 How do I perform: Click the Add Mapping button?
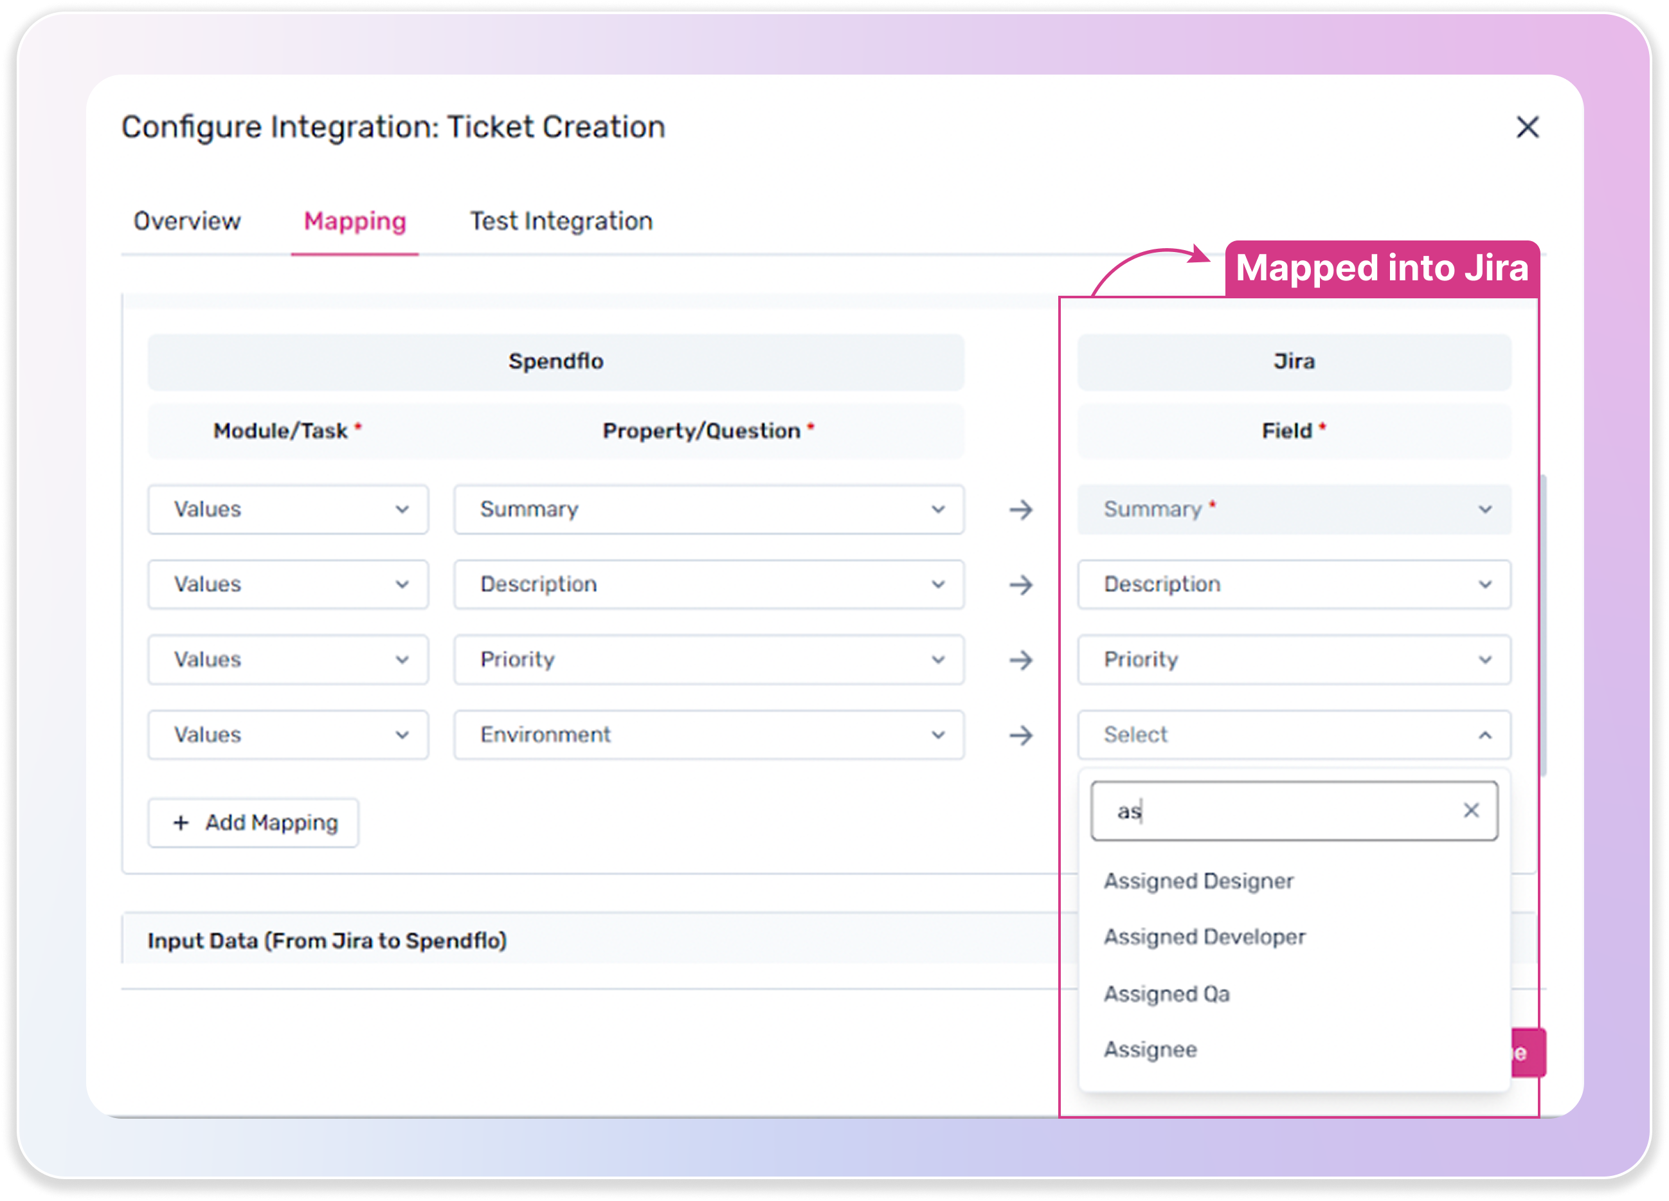pos(253,823)
